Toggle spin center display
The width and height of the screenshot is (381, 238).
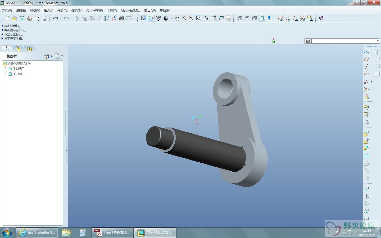coord(151,18)
